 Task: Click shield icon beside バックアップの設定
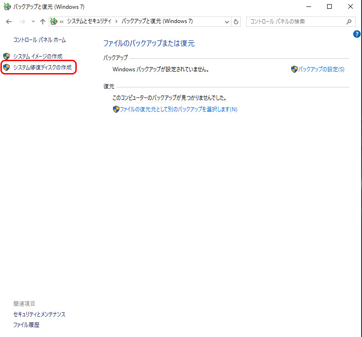coord(294,69)
